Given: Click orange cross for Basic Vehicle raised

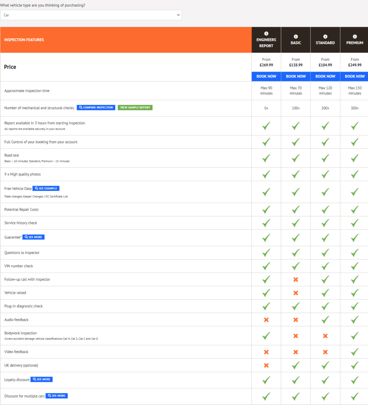Looking at the screenshot, I should pyautogui.click(x=296, y=293).
